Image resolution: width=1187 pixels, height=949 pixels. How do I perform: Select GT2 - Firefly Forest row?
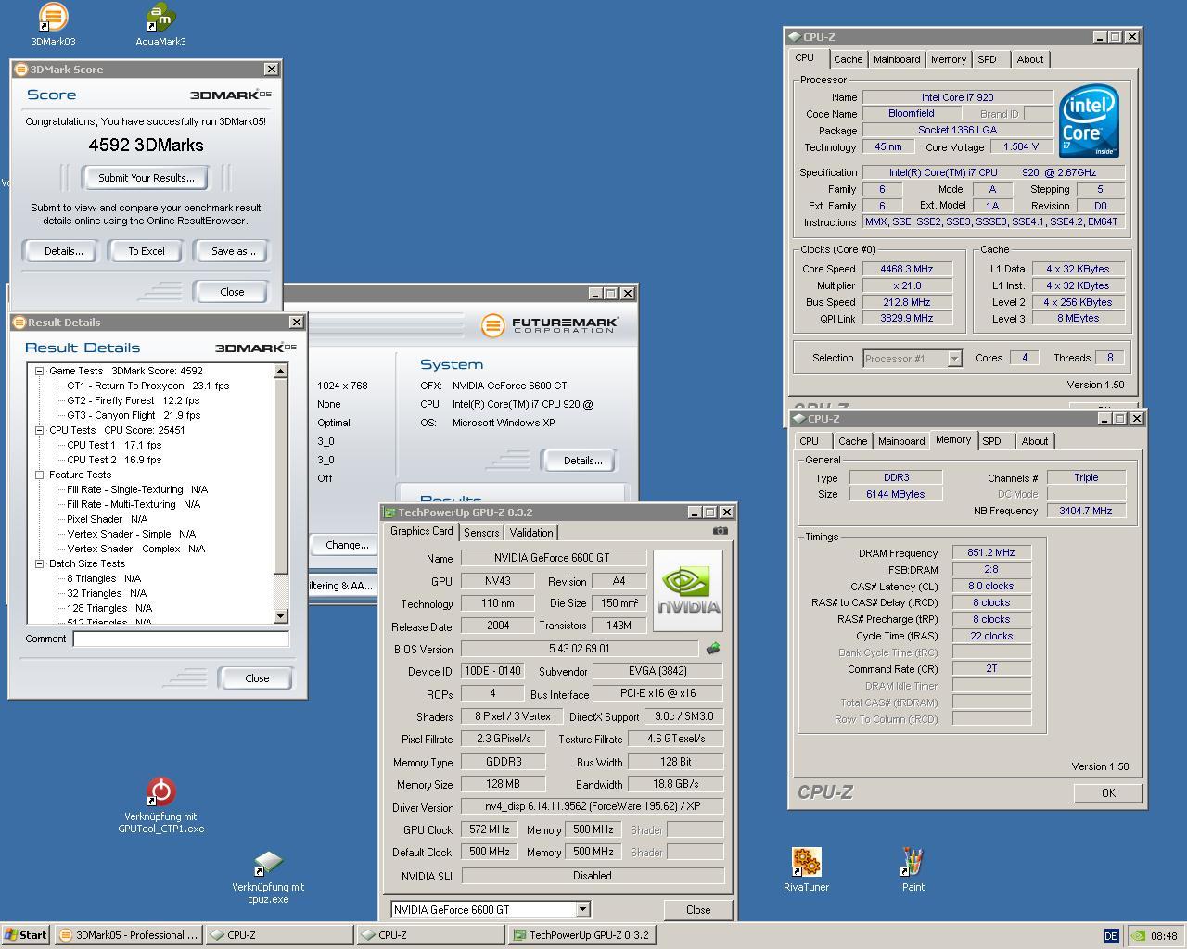[133, 400]
